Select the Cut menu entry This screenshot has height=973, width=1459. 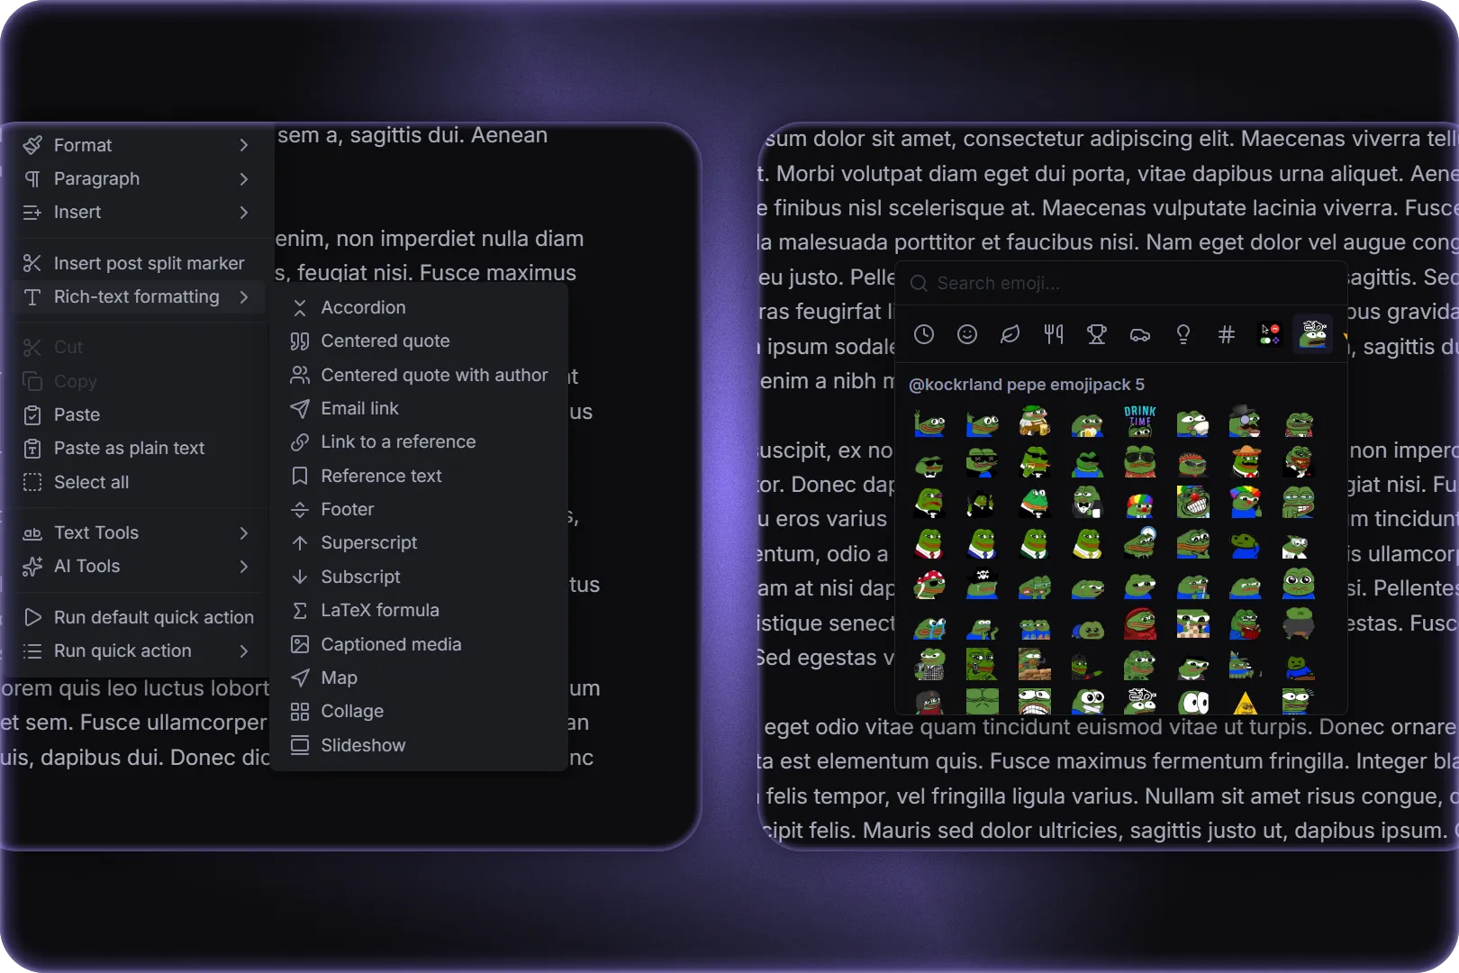tap(140, 348)
